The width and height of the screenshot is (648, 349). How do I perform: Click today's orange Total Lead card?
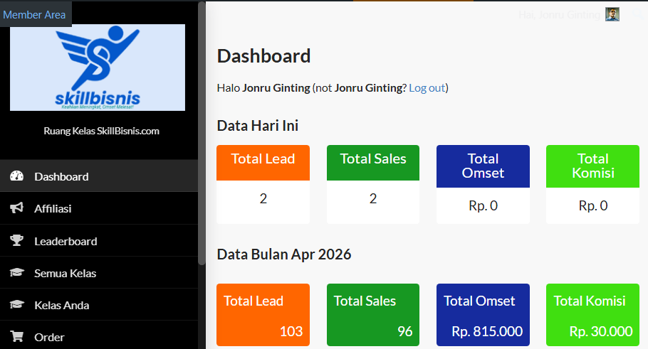click(263, 184)
